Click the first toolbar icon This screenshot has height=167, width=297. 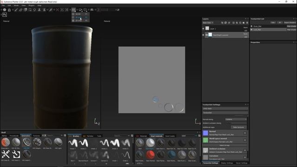coord(4,10)
